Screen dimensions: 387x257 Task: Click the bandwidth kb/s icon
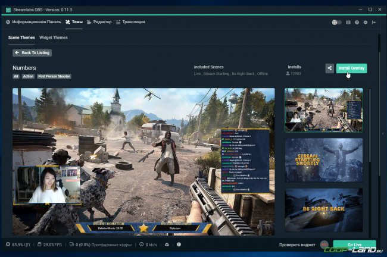pyautogui.click(x=142, y=245)
